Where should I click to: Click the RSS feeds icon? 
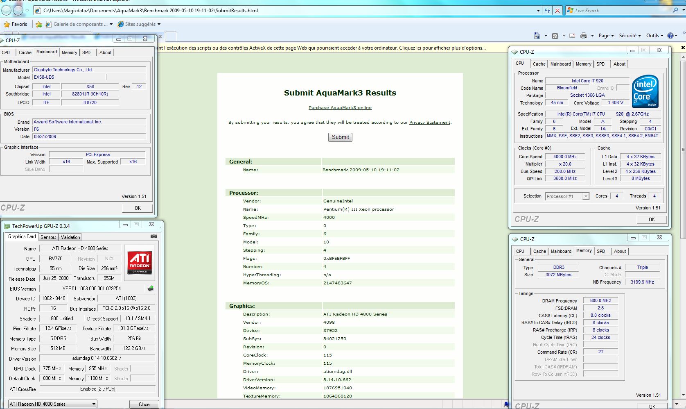point(555,36)
